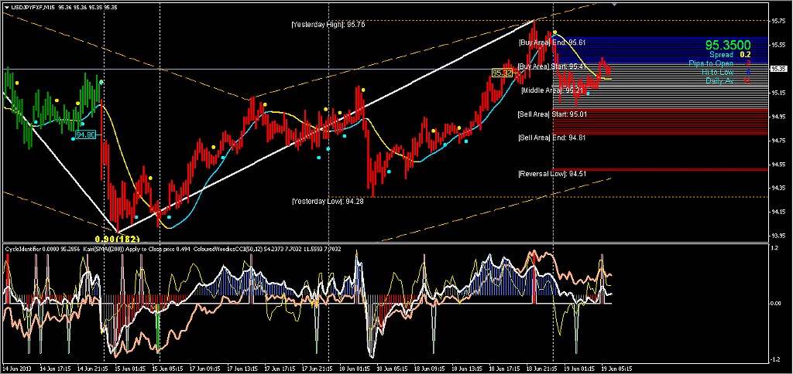Click the 18 Jun 21:15 time label
The image size is (793, 374).
[543, 369]
